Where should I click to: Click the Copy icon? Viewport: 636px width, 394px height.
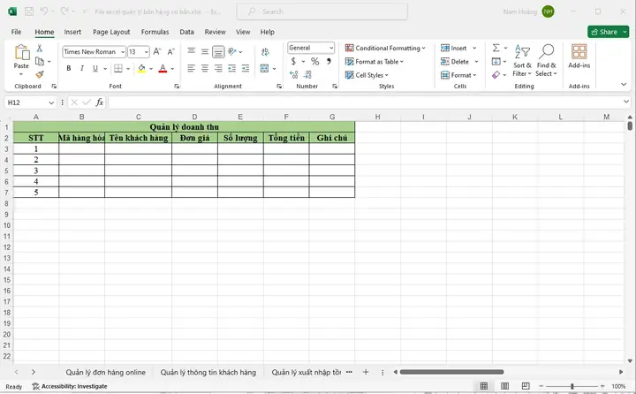(40, 61)
